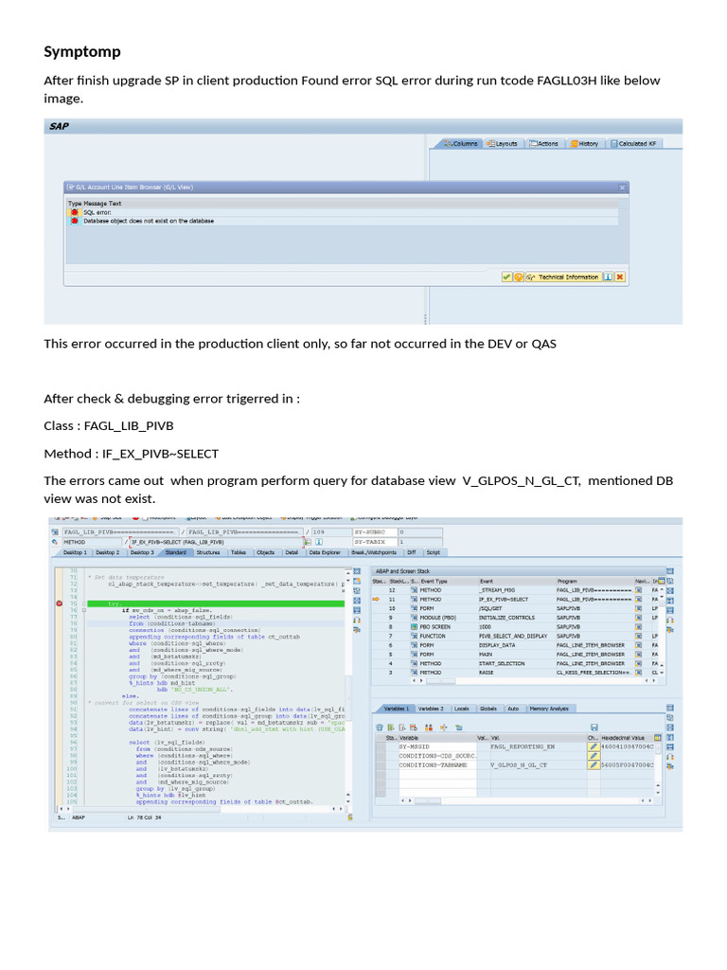Click the blue info icon in error dialog

tap(609, 278)
